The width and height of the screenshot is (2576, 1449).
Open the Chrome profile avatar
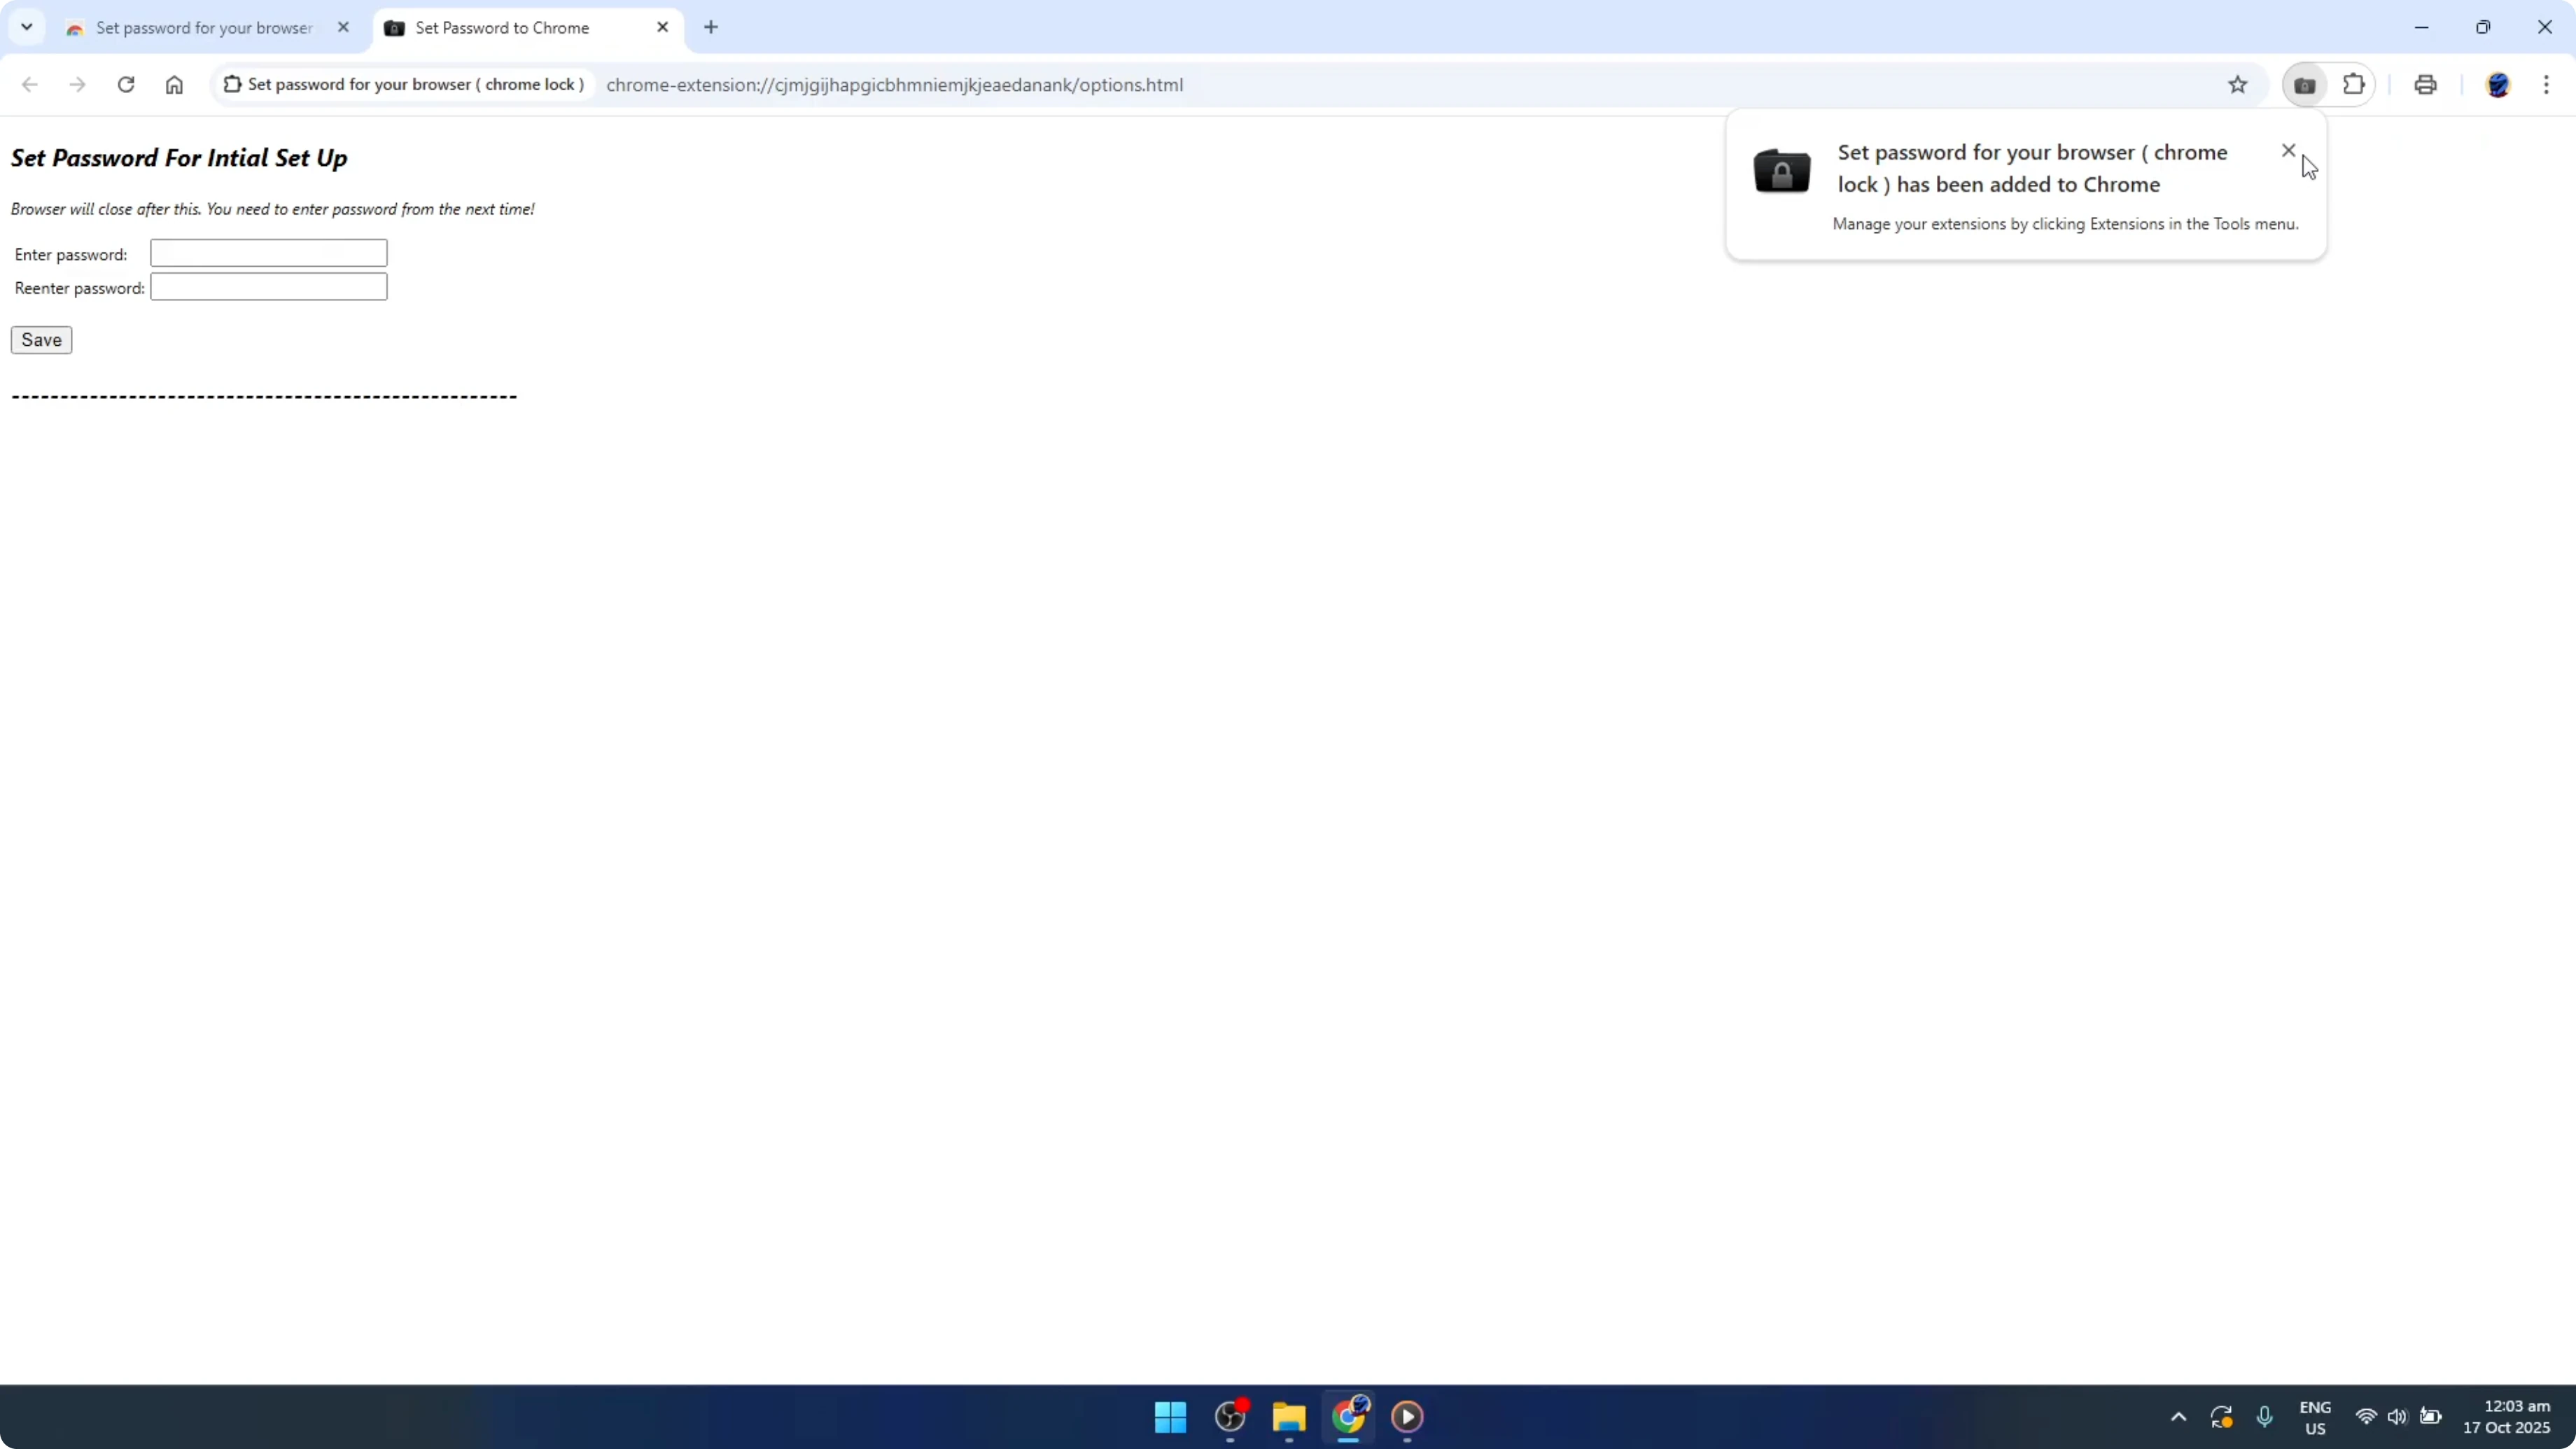(x=2499, y=84)
